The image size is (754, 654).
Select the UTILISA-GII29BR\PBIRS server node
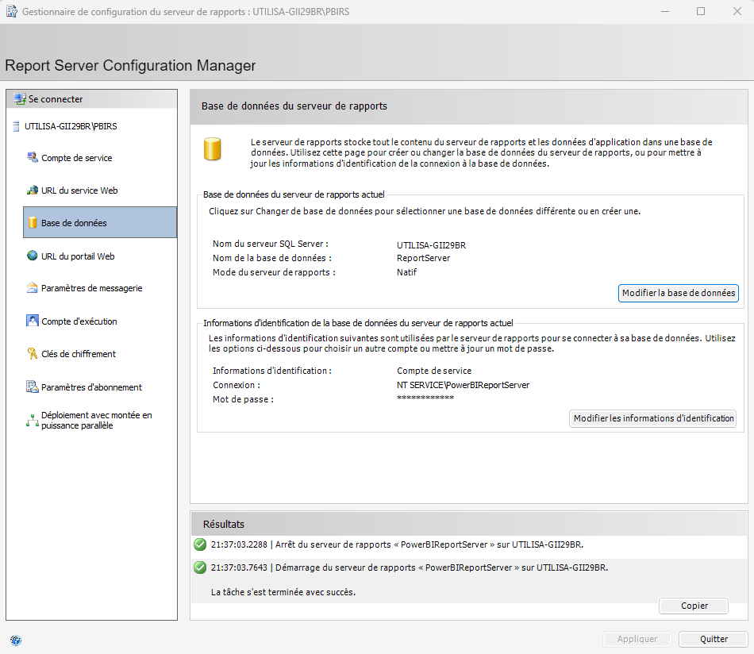(x=71, y=126)
